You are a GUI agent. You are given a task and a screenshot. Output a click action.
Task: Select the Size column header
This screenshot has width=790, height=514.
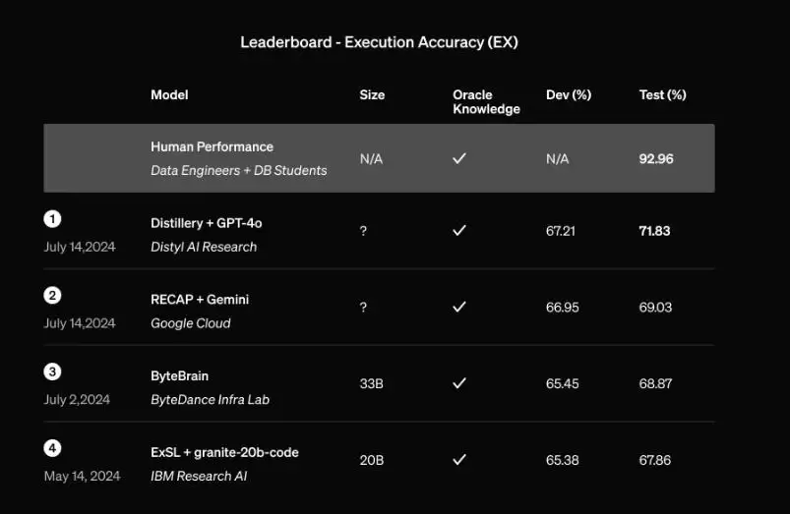point(372,94)
